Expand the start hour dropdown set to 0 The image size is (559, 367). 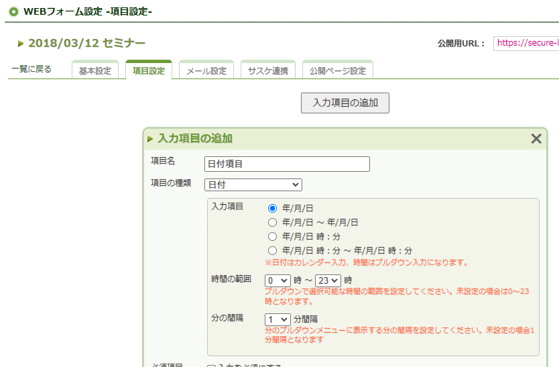277,280
